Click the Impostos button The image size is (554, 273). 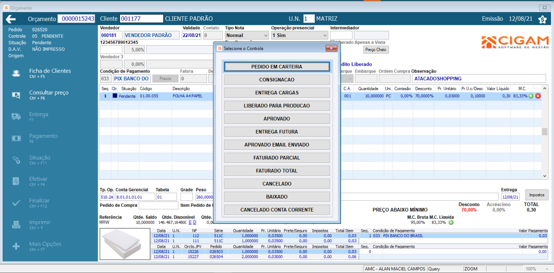536,195
